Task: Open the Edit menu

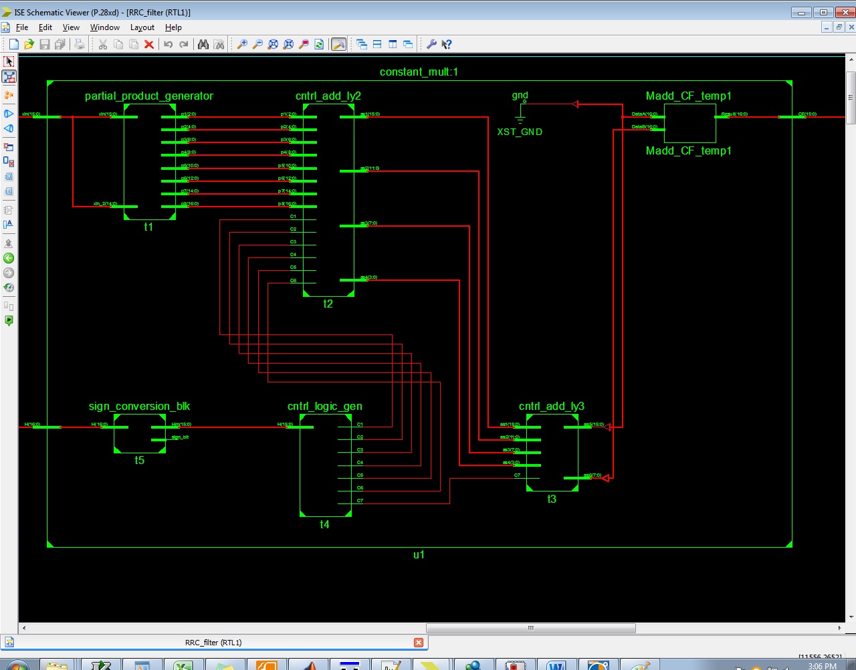Action: [x=45, y=27]
